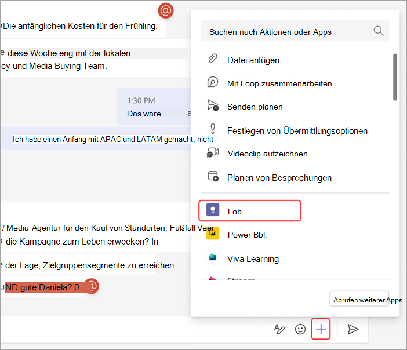Click Abrufen weiterer Apps button
407x350 pixels.
coord(359,298)
